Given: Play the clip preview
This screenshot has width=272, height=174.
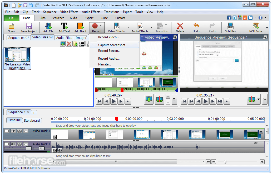Looking at the screenshot, I should [x=114, y=101].
